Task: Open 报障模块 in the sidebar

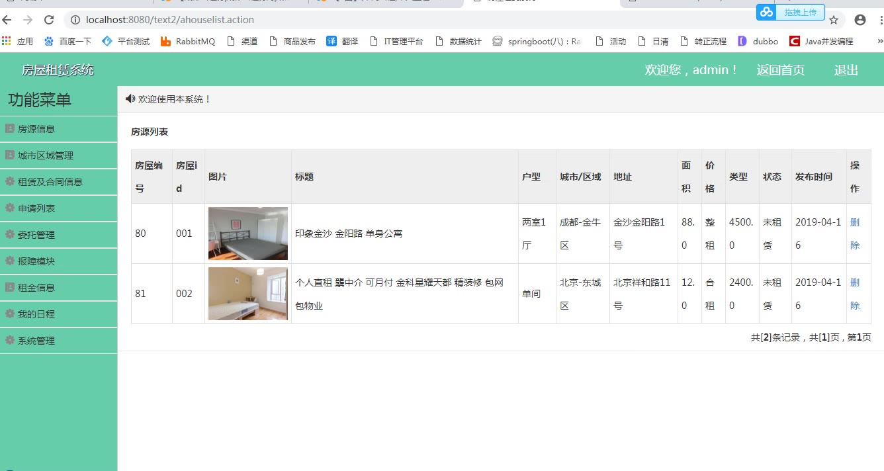Action: pos(36,261)
